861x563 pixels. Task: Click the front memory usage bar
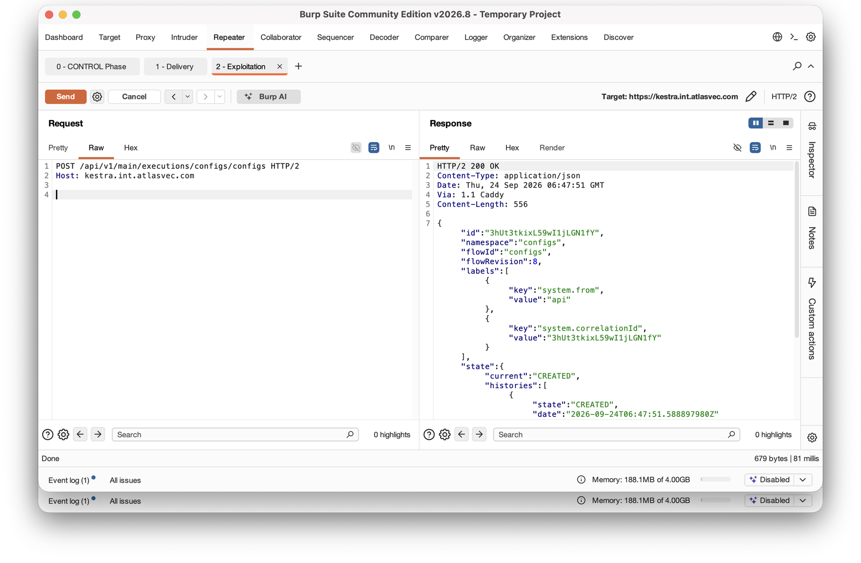coord(716,480)
